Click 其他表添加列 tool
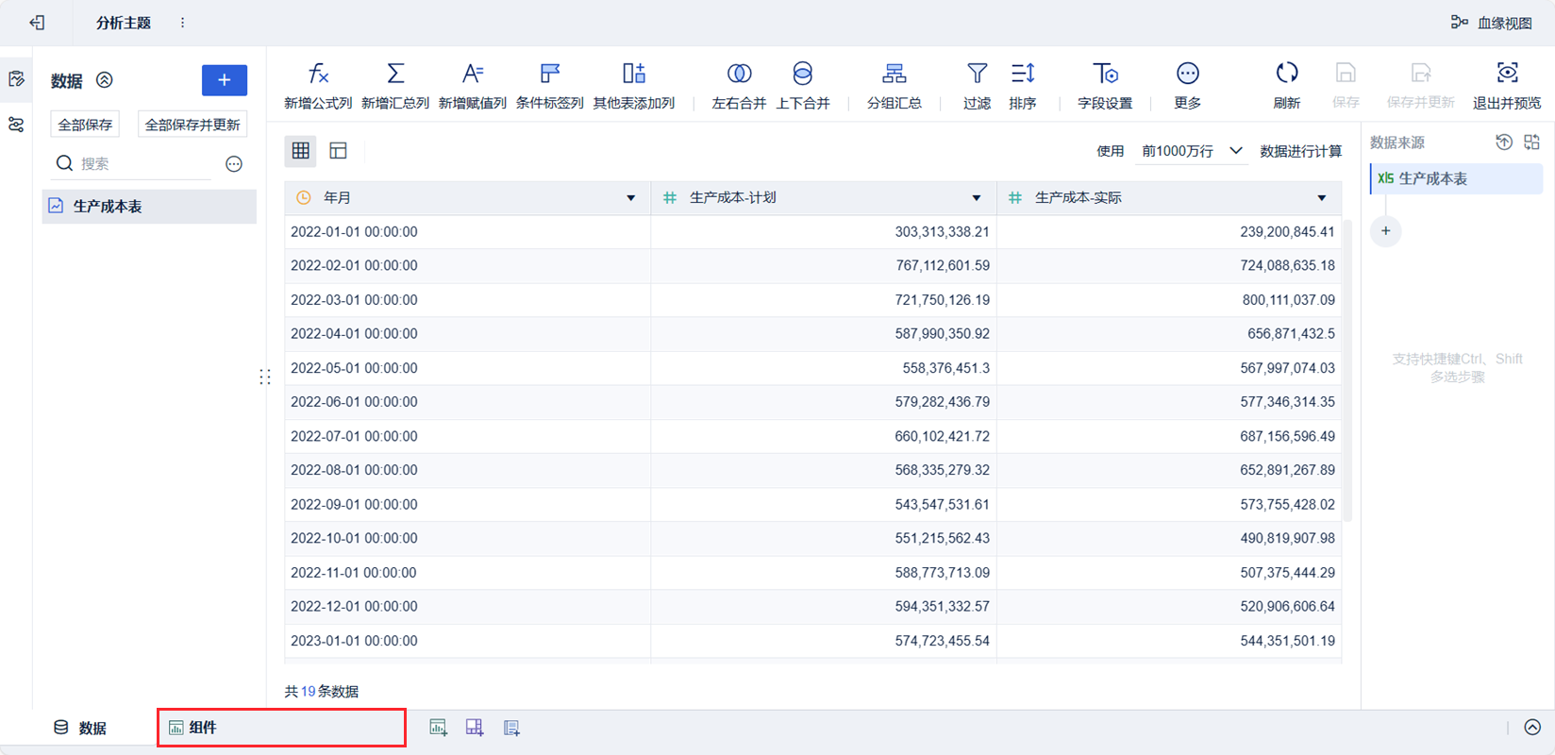 point(634,86)
